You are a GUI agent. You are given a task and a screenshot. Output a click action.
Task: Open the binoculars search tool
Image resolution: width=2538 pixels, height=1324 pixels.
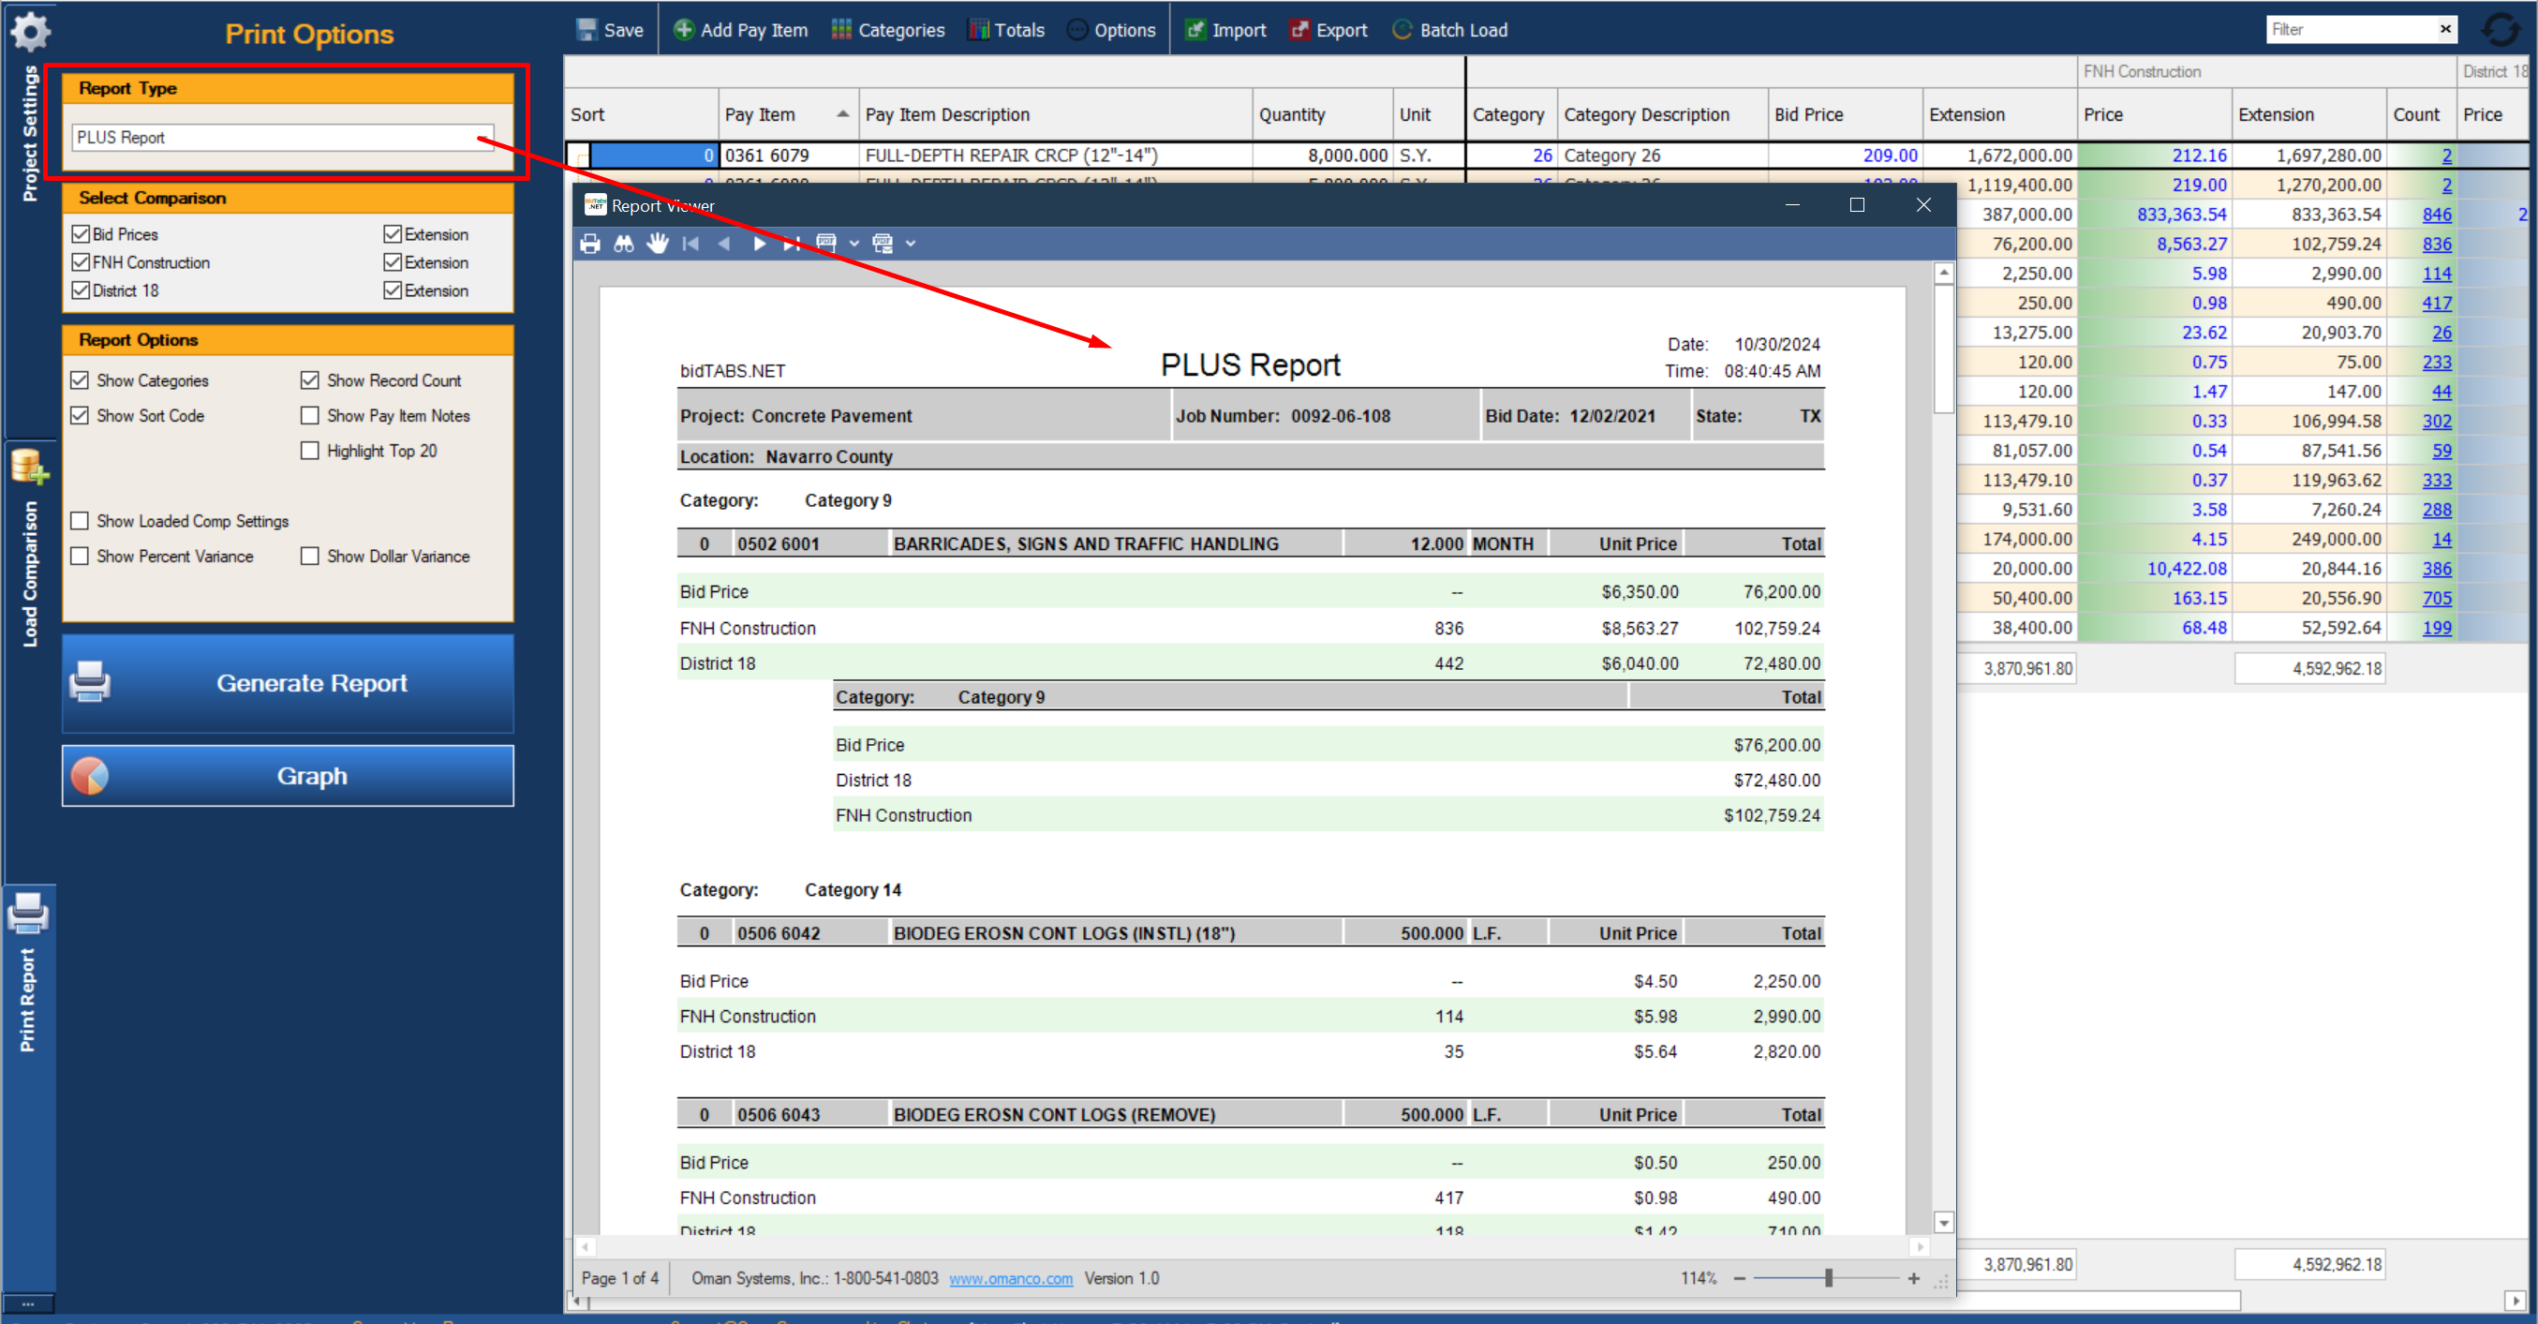(624, 244)
